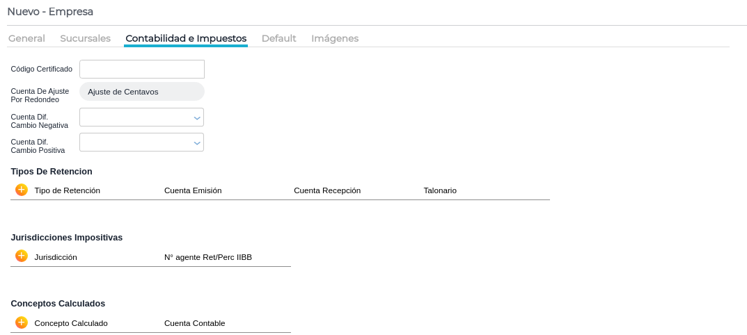Image resolution: width=747 pixels, height=335 pixels.
Task: Select the Cuenta Recepción column header
Action: coord(327,190)
